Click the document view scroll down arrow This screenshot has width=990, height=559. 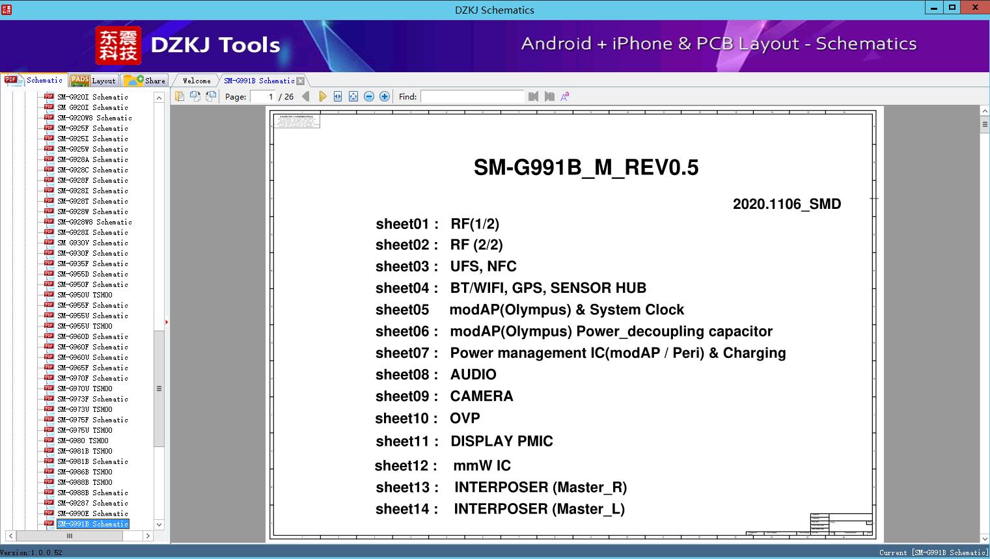[x=985, y=538]
